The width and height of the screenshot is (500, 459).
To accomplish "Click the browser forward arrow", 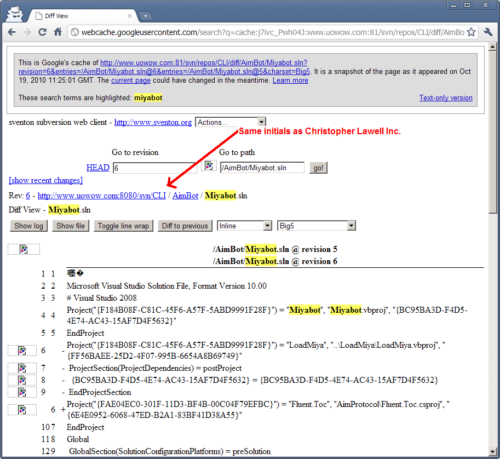I will coord(27,32).
